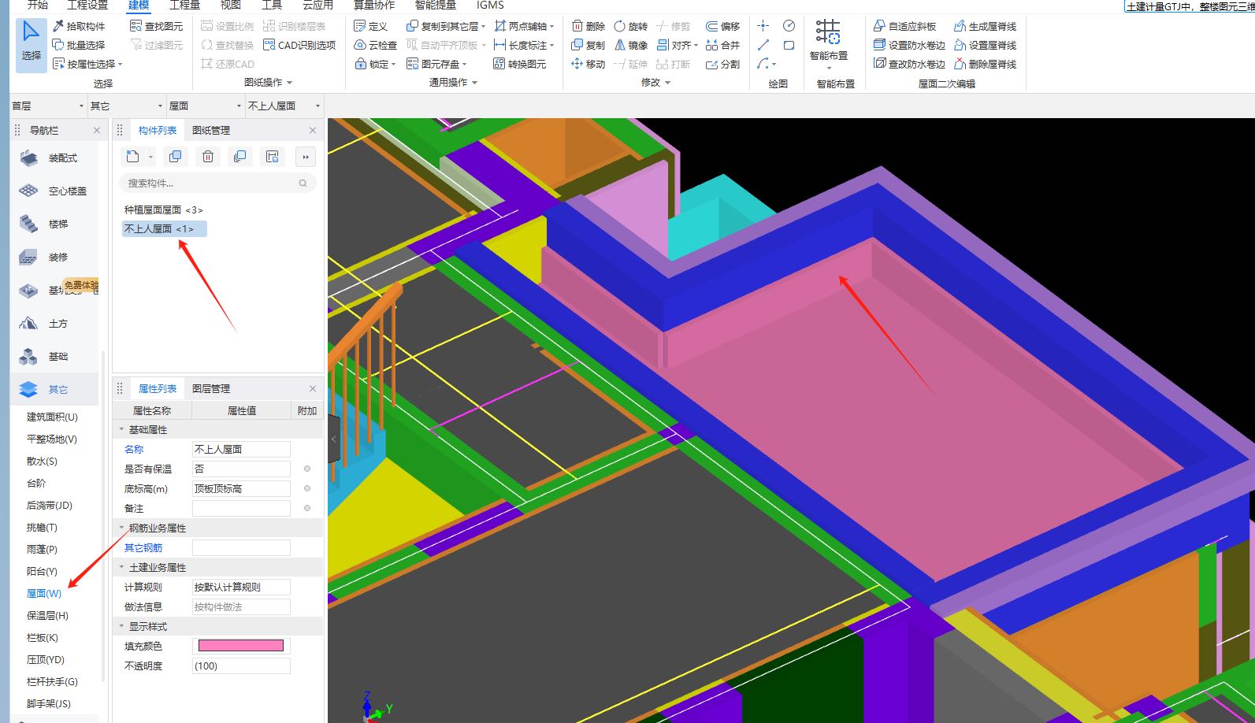The image size is (1255, 723).
Task: Click 搜索构件 search box
Action: [x=218, y=183]
